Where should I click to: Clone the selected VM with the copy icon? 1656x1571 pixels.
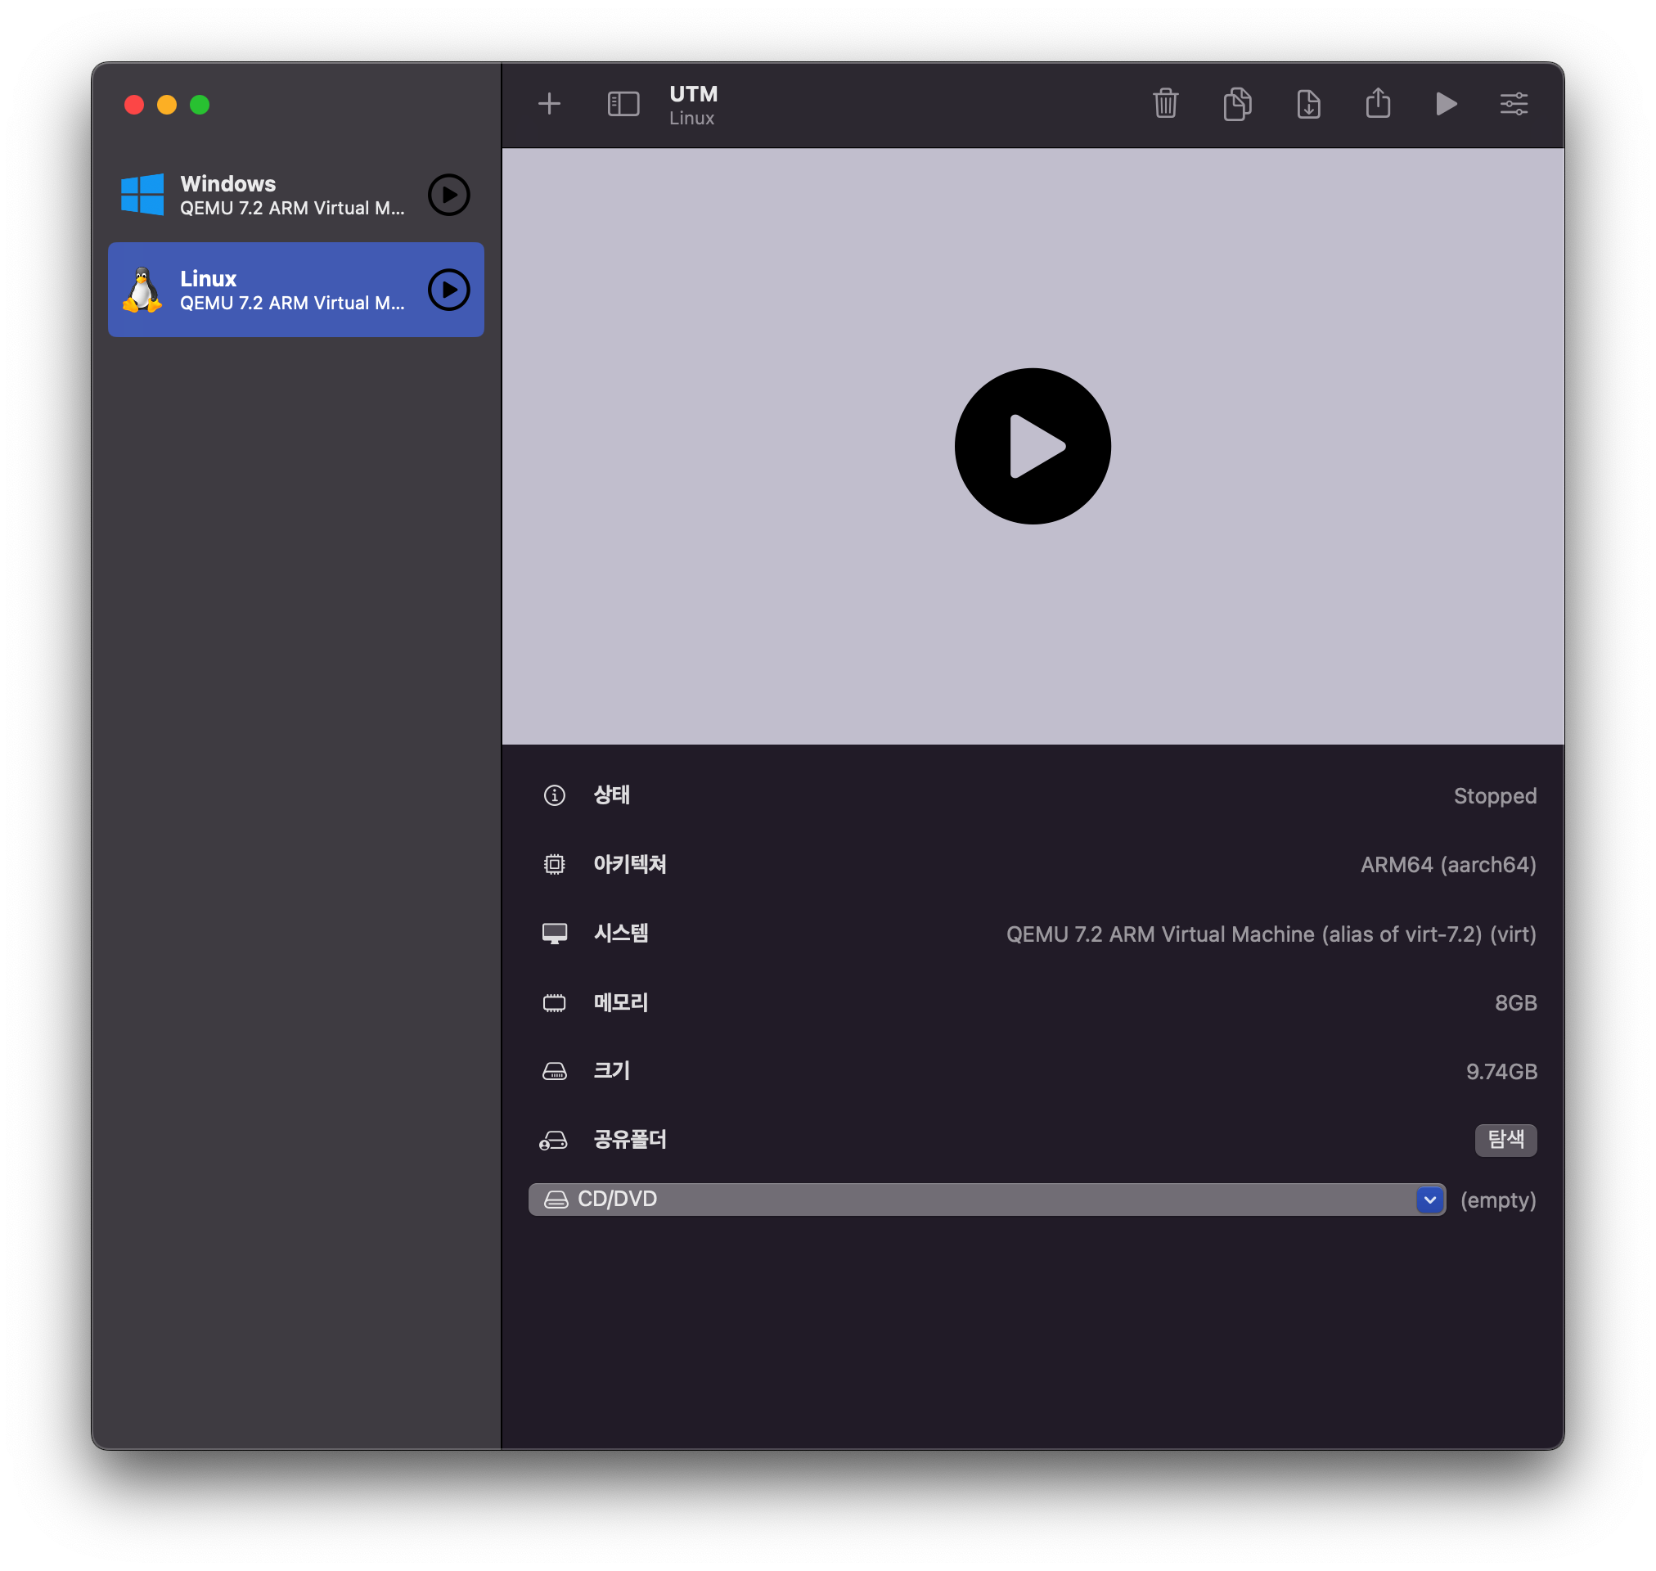pyautogui.click(x=1236, y=104)
